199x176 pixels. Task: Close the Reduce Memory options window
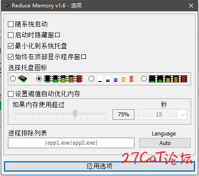tap(191, 6)
